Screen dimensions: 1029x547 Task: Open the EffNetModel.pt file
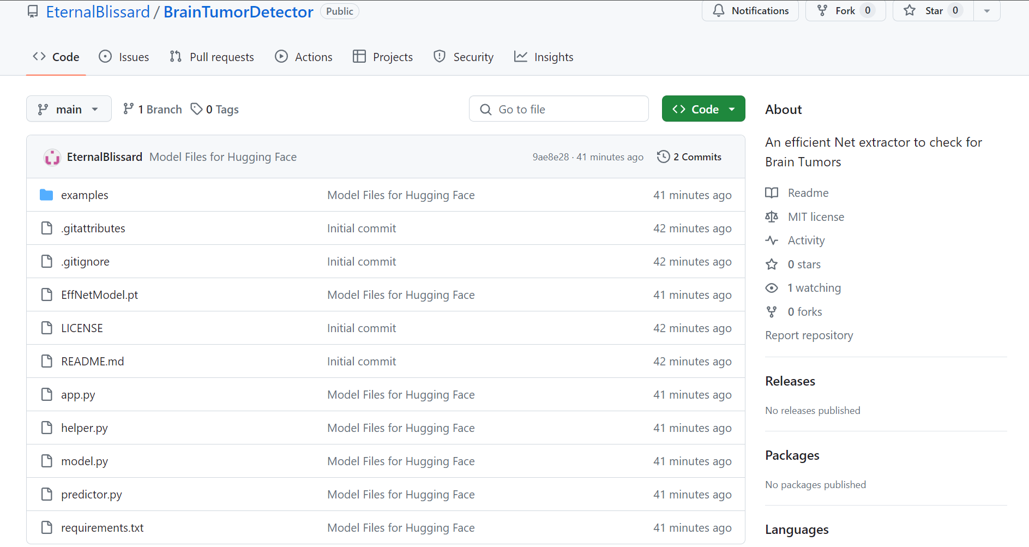pos(100,295)
